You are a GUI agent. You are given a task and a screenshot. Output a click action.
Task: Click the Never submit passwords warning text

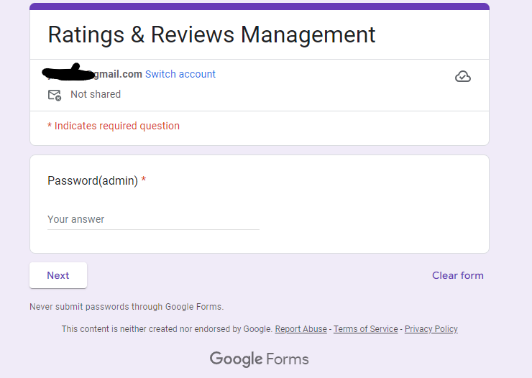127,307
